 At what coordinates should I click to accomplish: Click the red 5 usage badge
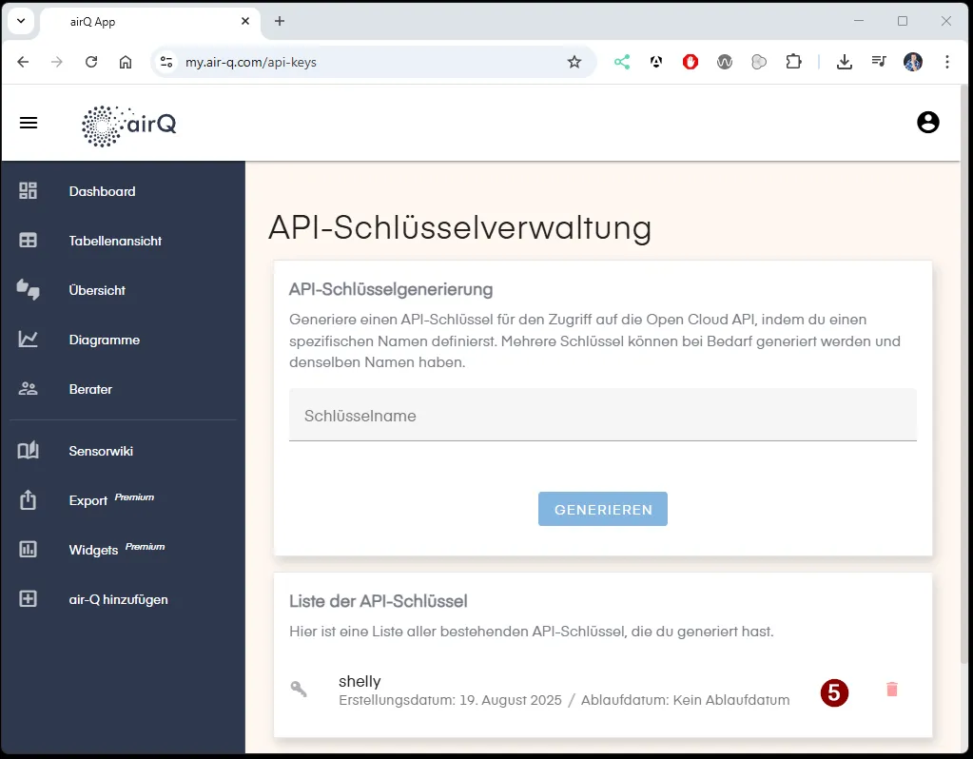click(x=834, y=693)
